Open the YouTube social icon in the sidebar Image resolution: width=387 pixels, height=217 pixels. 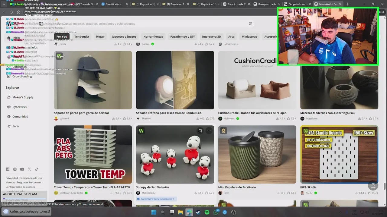point(22,169)
